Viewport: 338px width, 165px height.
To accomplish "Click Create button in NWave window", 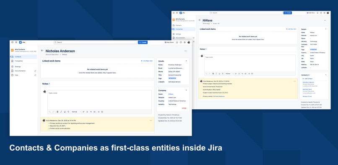I will tap(288, 13).
